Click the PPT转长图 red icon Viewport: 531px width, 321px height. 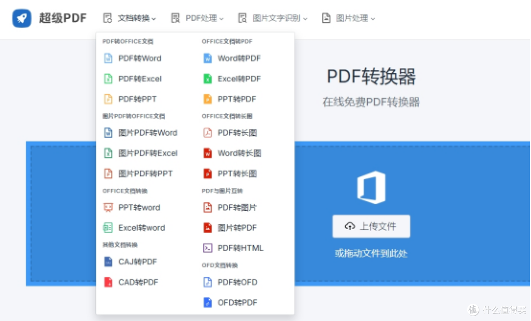[x=207, y=174]
